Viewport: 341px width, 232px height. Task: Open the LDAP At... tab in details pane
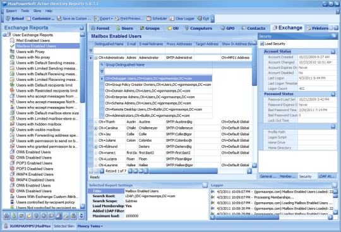pyautogui.click(x=326, y=176)
